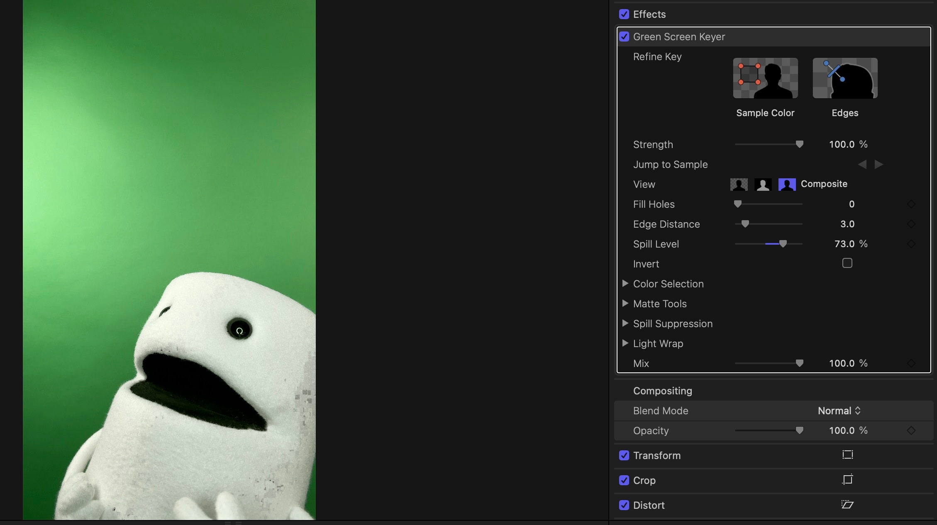Jump to next sample arrow
The image size is (937, 525).
pyautogui.click(x=878, y=165)
